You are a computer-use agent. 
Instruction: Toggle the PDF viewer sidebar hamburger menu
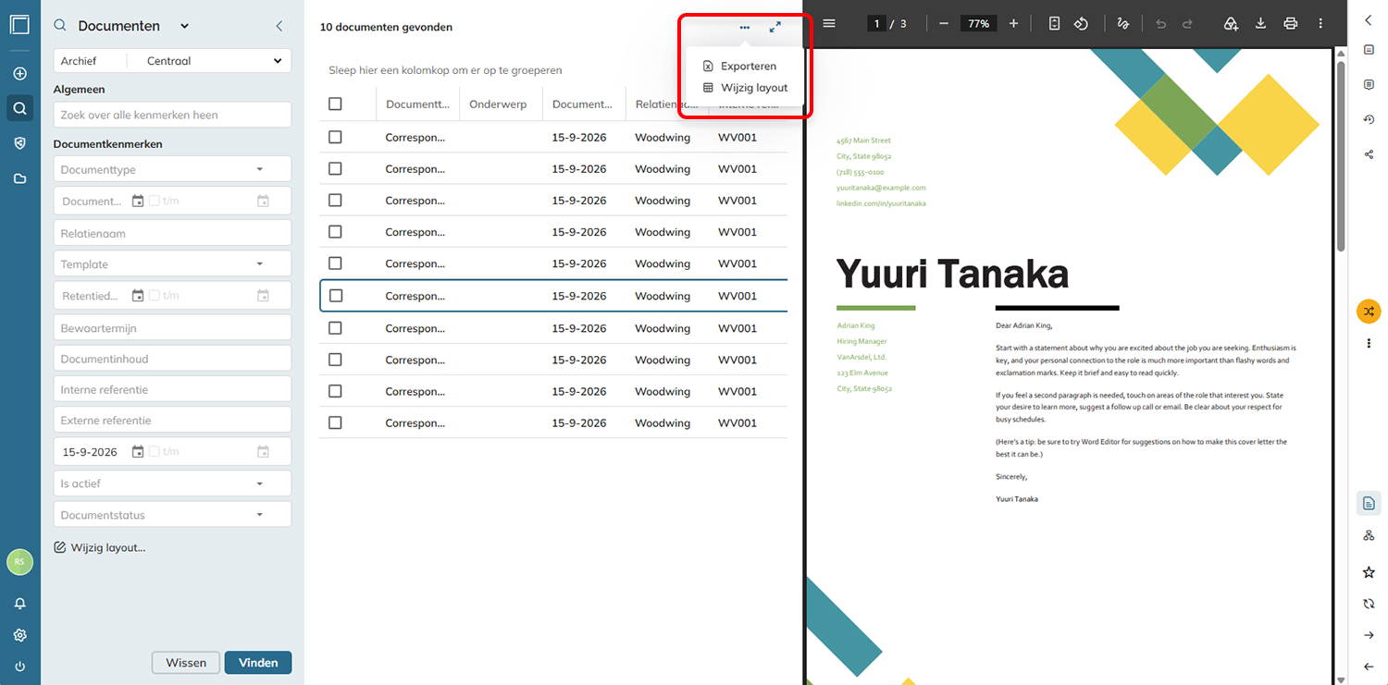click(x=829, y=23)
